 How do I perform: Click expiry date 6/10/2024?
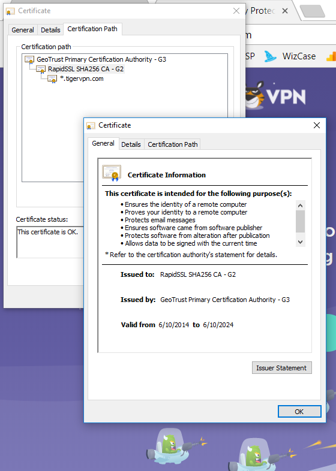pos(218,325)
